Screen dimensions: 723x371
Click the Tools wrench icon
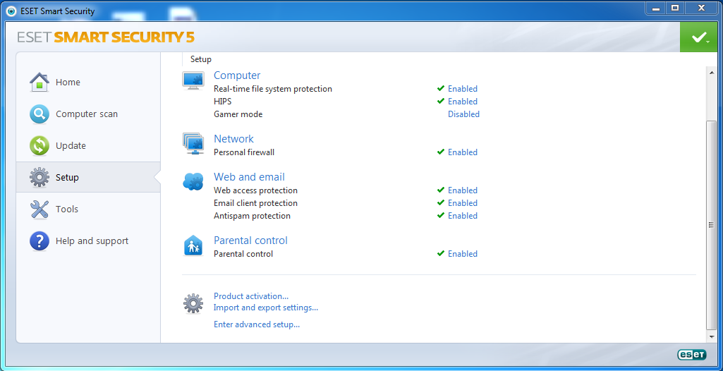40,209
